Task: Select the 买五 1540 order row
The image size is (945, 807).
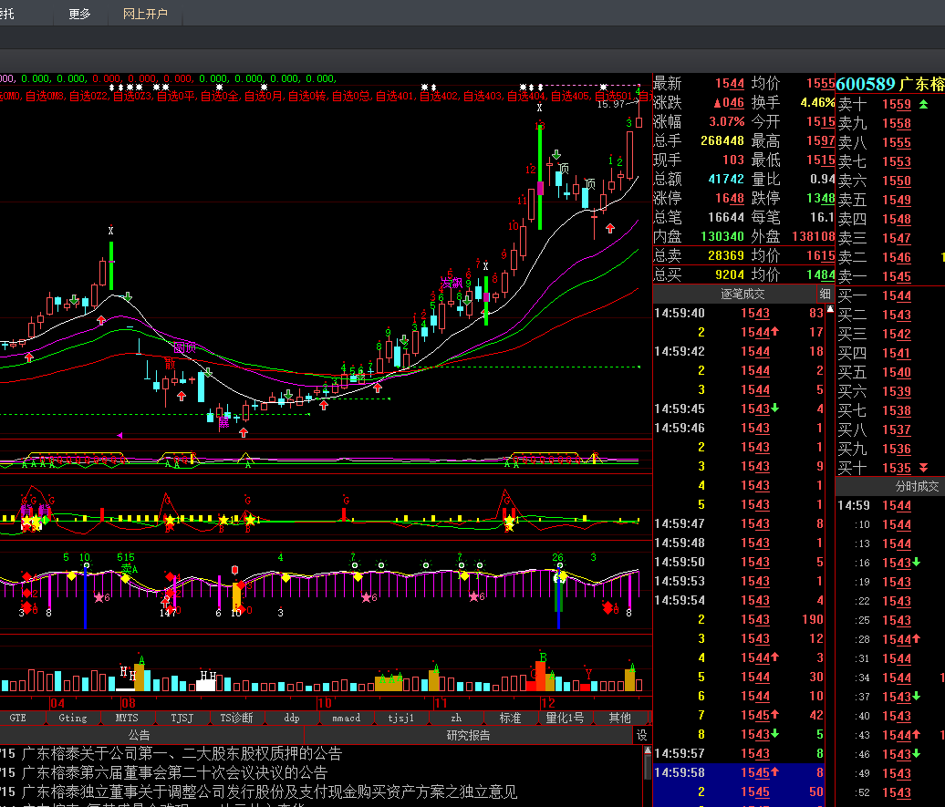Action: click(890, 372)
